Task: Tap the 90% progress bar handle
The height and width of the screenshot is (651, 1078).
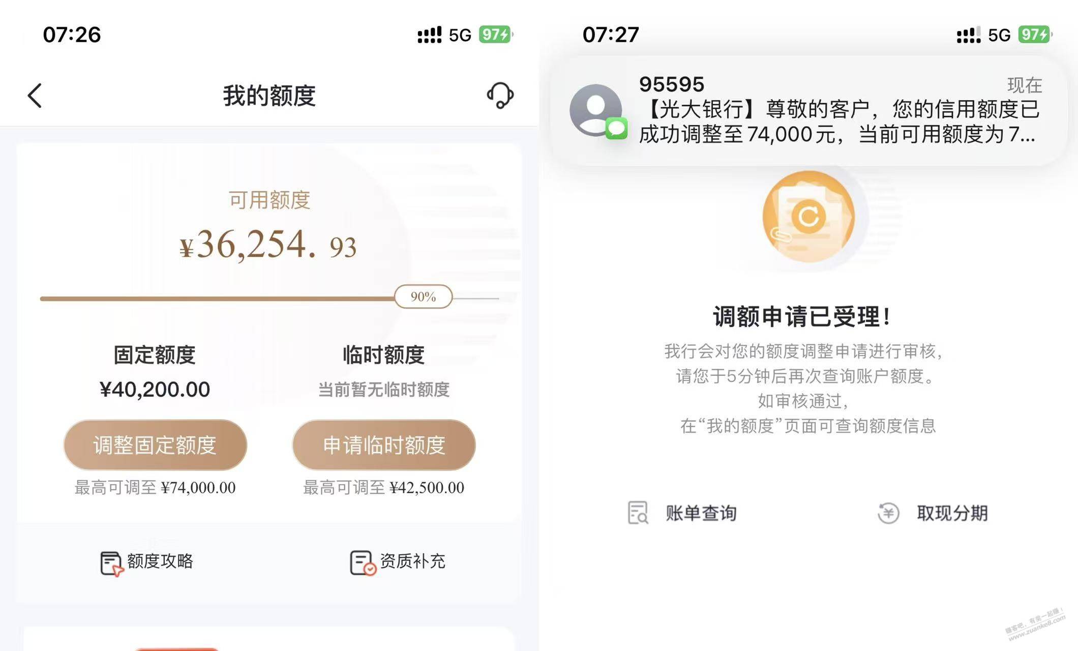Action: pos(423,297)
